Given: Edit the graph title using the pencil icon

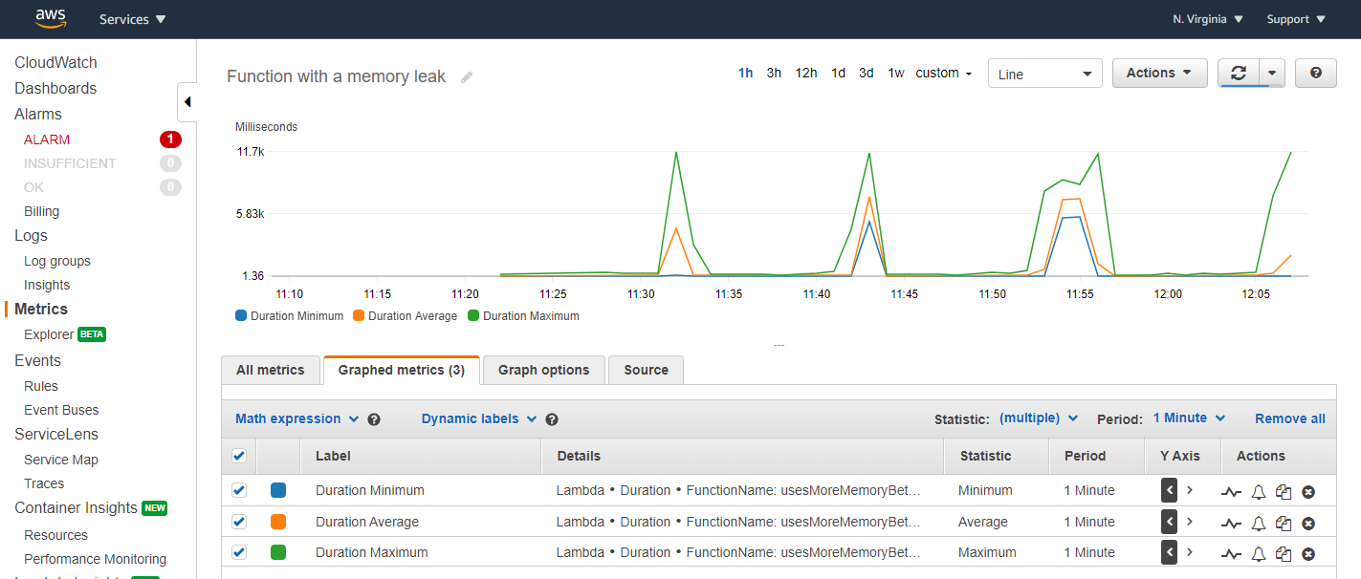Looking at the screenshot, I should [466, 76].
